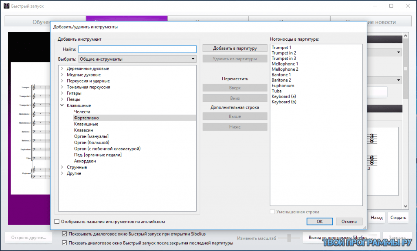417x251 pixels.
Task: Select Аккордеон in the instrument list
Action: coord(85,161)
